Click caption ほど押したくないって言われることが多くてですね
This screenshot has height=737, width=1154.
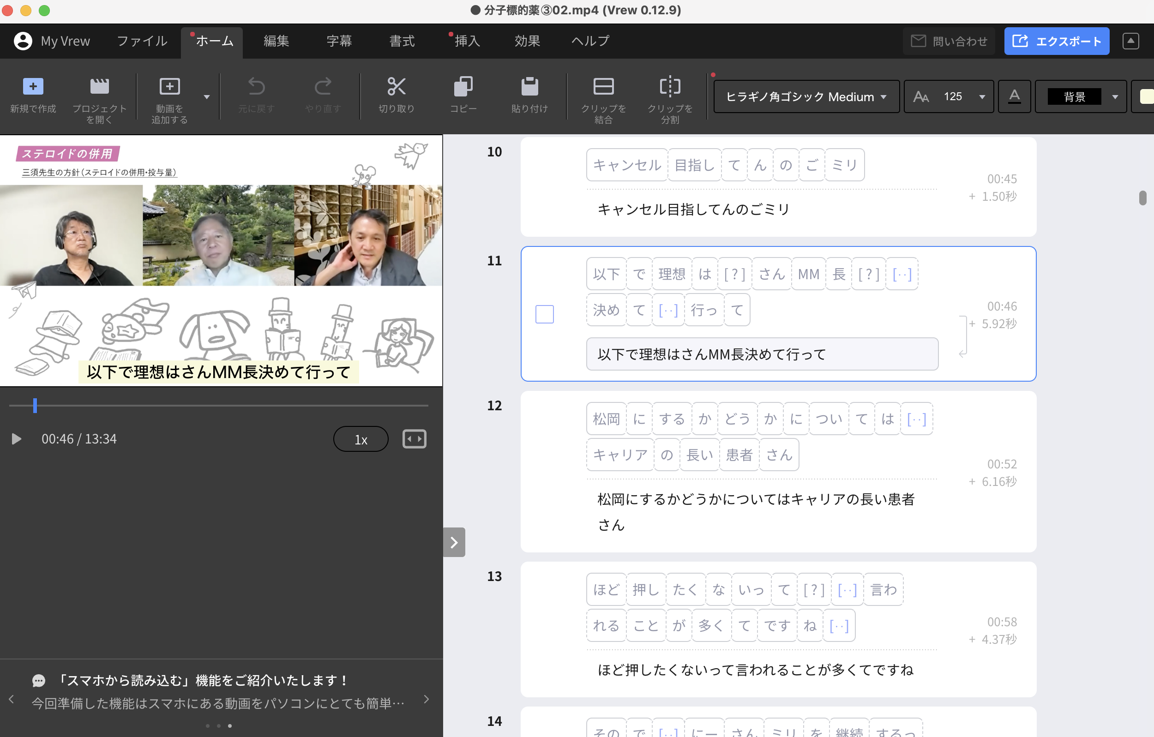click(x=755, y=670)
